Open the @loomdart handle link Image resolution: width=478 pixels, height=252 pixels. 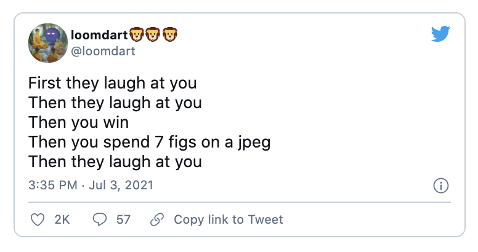[x=103, y=51]
